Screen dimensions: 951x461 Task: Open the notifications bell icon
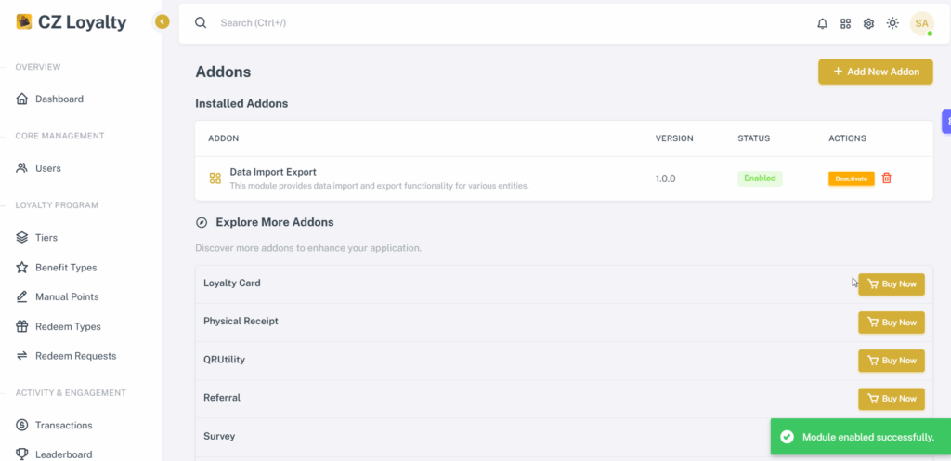pos(823,23)
